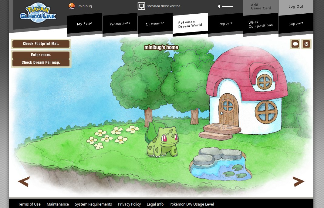Go to next area with right arrow
Screen dimensions: 324x208
click(x=299, y=182)
